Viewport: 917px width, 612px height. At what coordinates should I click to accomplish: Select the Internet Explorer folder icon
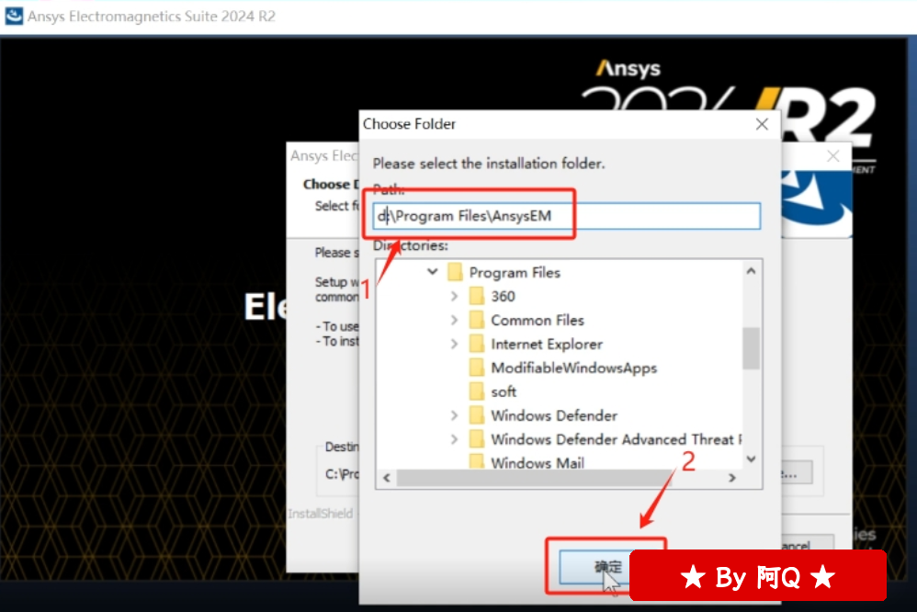point(477,344)
